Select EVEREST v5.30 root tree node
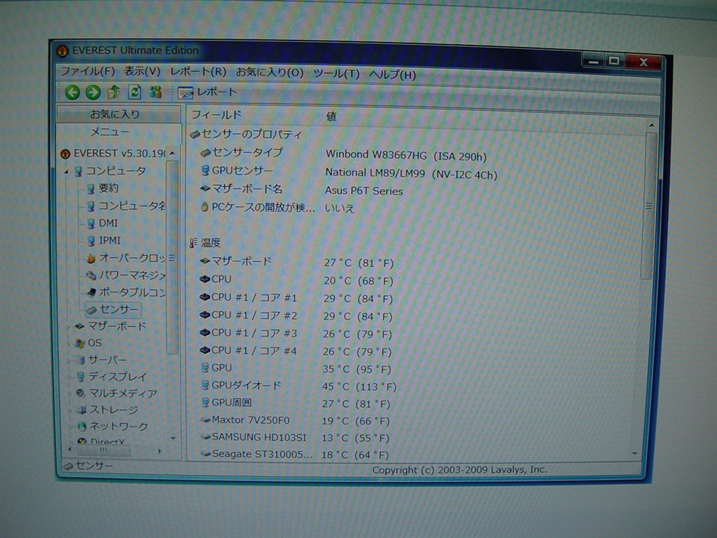The width and height of the screenshot is (717, 538). (x=113, y=153)
